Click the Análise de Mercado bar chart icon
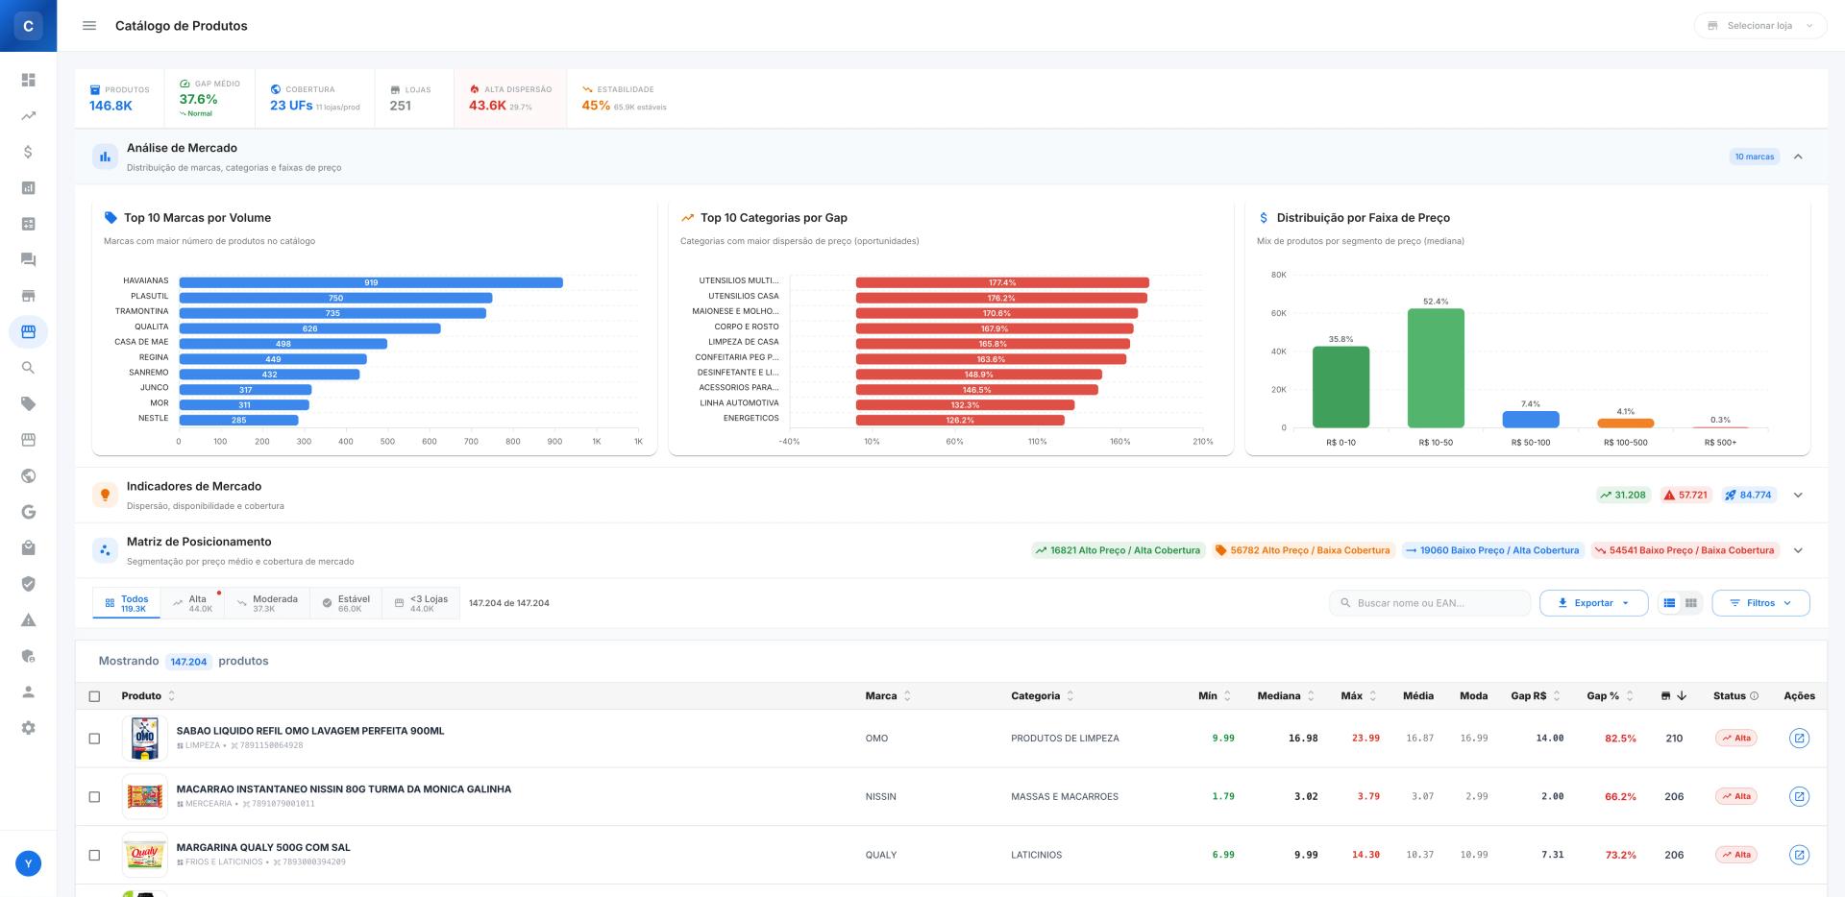This screenshot has height=897, width=1845. (105, 157)
